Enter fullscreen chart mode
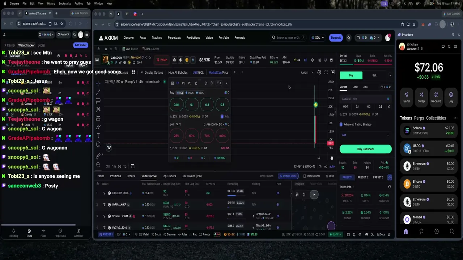The image size is (463, 260). pyautogui.click(x=326, y=72)
